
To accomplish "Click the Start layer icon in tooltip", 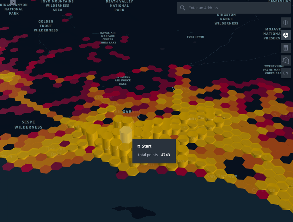I will 139,146.
